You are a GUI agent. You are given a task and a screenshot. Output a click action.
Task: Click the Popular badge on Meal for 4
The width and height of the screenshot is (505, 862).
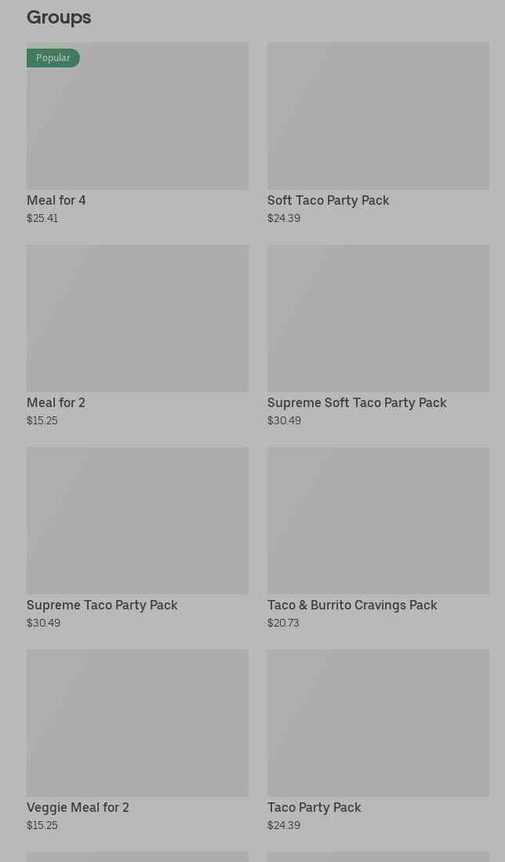53,58
